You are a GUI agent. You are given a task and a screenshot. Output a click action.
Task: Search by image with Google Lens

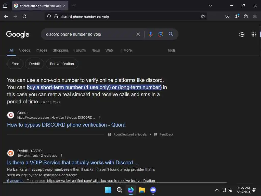tap(161, 34)
